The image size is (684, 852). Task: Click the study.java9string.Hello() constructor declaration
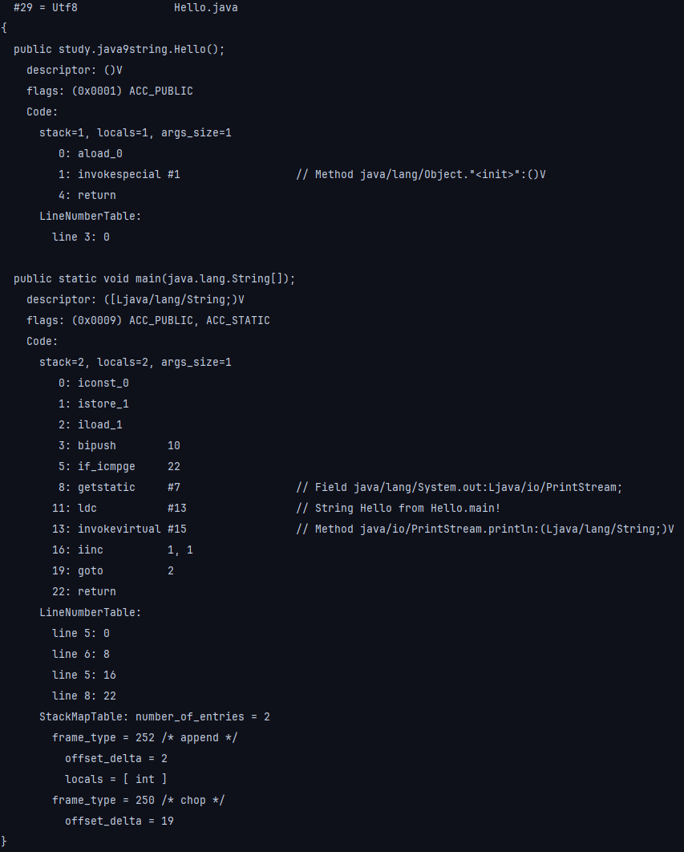pos(119,50)
